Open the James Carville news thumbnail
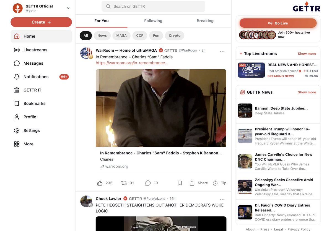 click(x=245, y=161)
